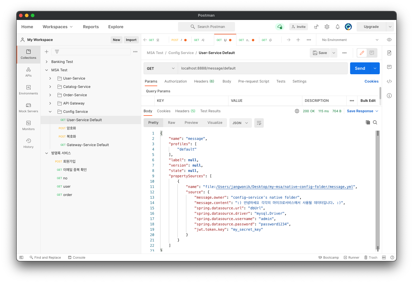This screenshot has height=283, width=413.
Task: Click the Search Postman box
Action: [x=206, y=27]
